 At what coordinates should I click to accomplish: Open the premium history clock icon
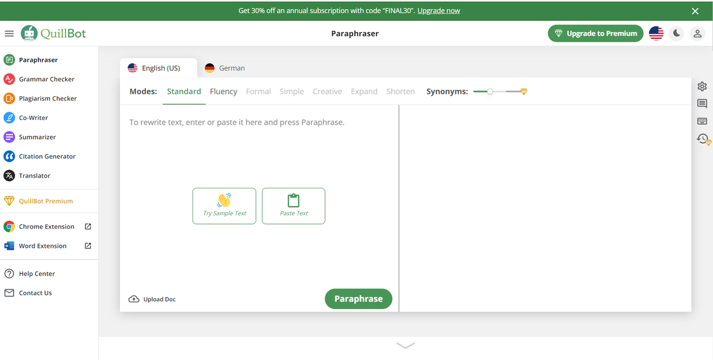coord(703,139)
